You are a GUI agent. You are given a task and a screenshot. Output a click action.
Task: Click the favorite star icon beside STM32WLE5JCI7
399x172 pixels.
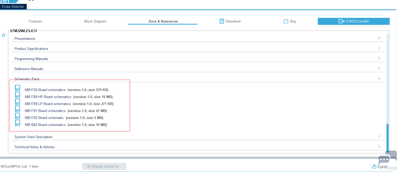(x=4, y=35)
